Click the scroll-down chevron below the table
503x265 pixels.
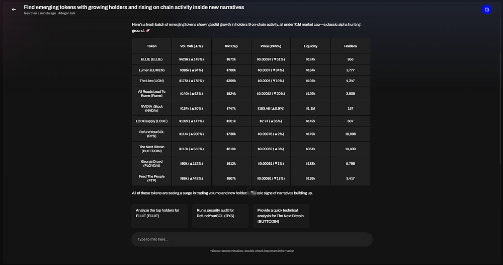tap(253, 191)
